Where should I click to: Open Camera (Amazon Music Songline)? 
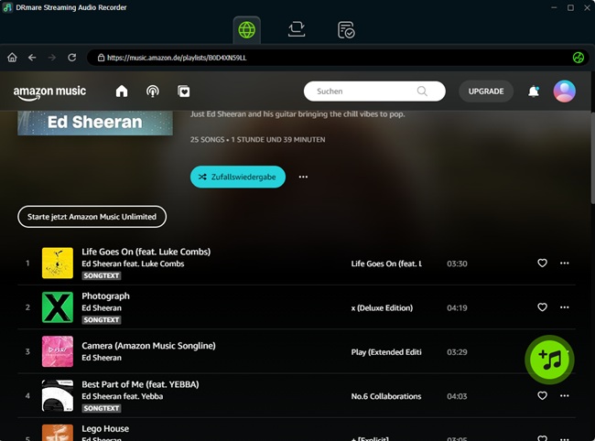tap(148, 346)
